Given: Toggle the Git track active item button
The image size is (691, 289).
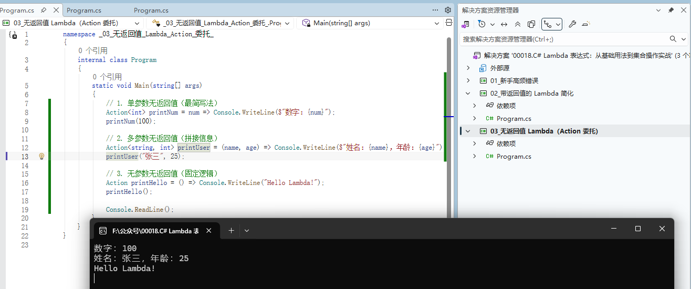Looking at the screenshot, I should (x=548, y=24).
